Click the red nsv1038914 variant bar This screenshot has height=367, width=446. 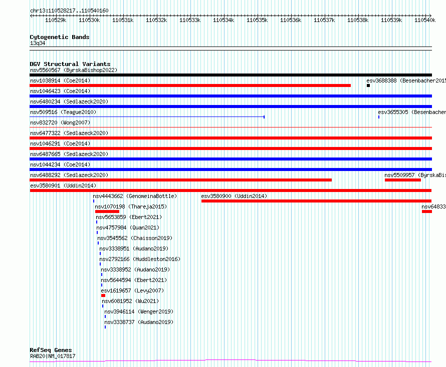tap(190, 85)
